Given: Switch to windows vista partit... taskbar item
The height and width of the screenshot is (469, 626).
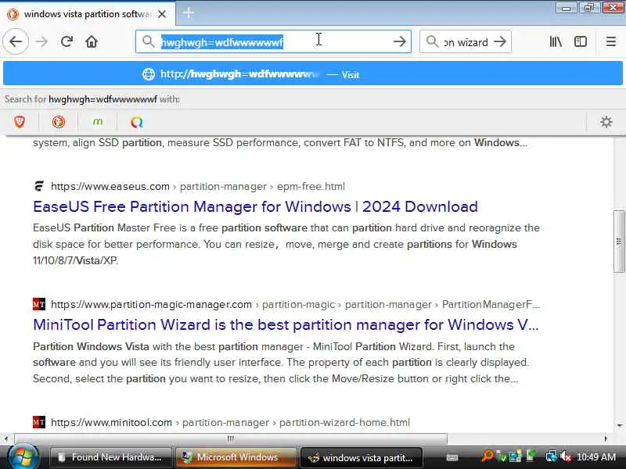Looking at the screenshot, I should click(362, 457).
